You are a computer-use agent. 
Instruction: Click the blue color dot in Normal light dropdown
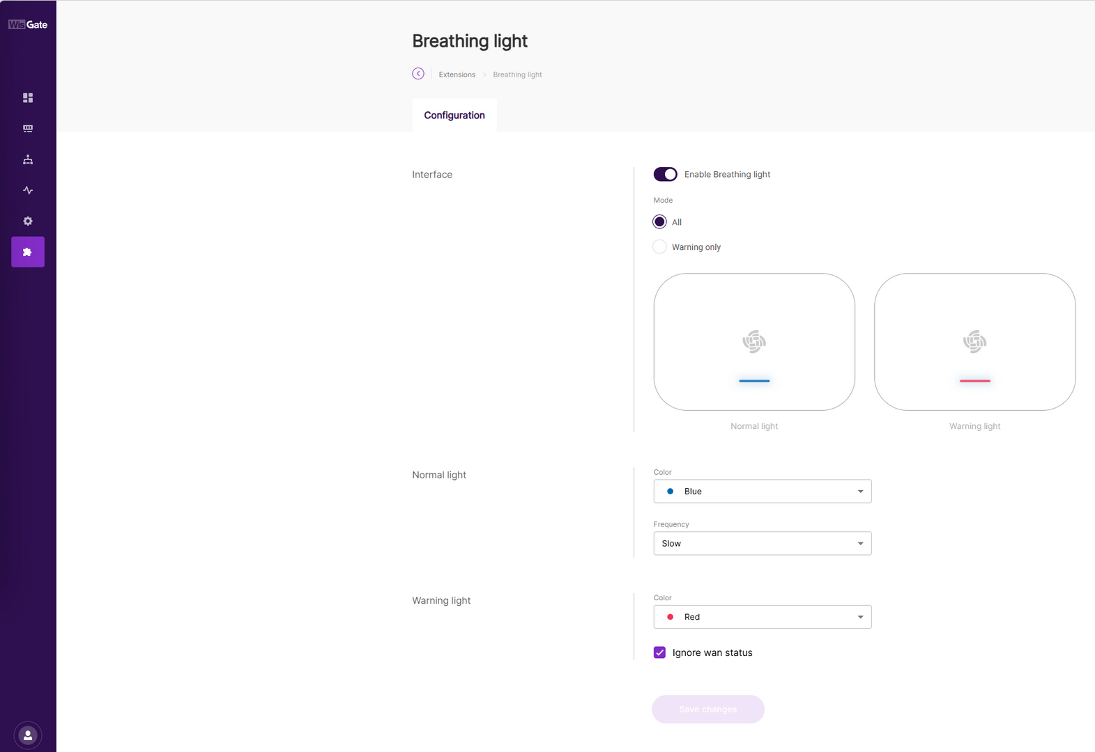[671, 492]
